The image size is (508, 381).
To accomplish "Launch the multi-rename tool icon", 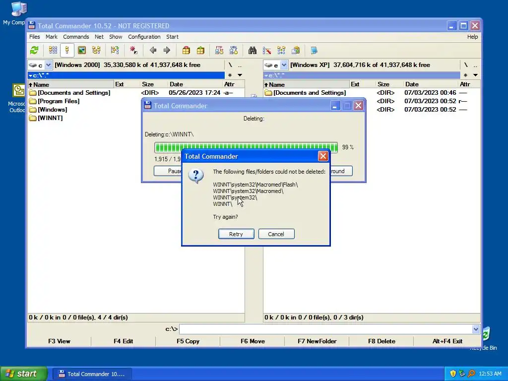I will point(267,50).
